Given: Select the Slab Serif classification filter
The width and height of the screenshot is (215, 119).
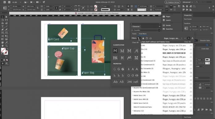Looking at the screenshot, I should point(129,51).
